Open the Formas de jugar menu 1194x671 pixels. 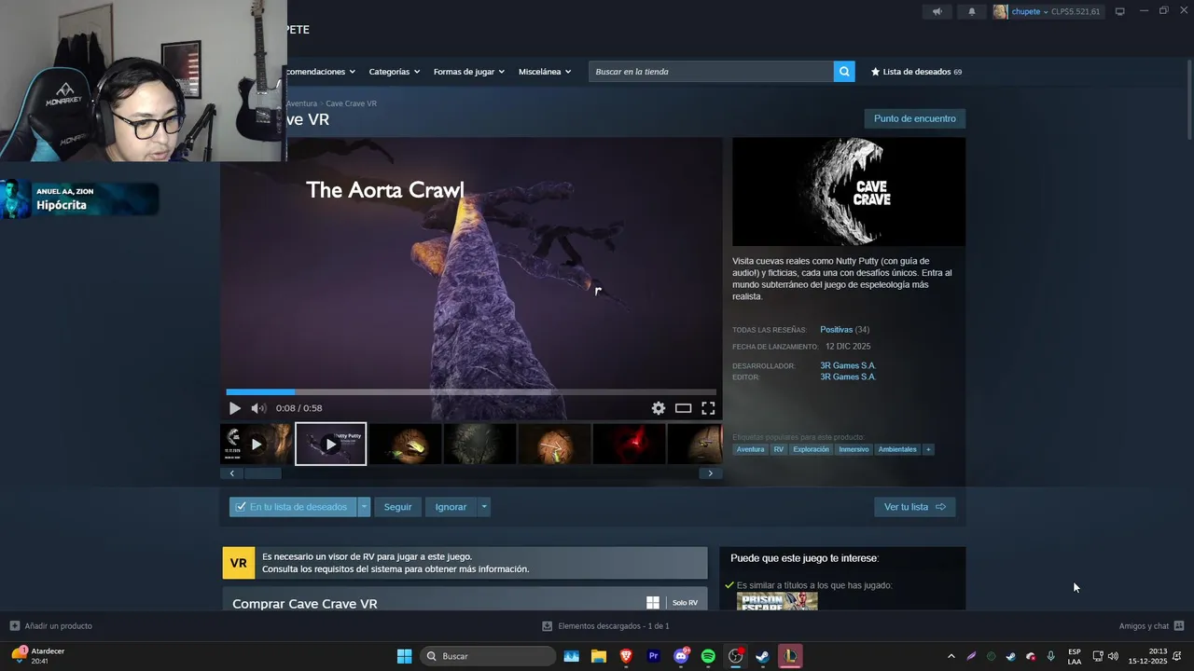tap(468, 72)
